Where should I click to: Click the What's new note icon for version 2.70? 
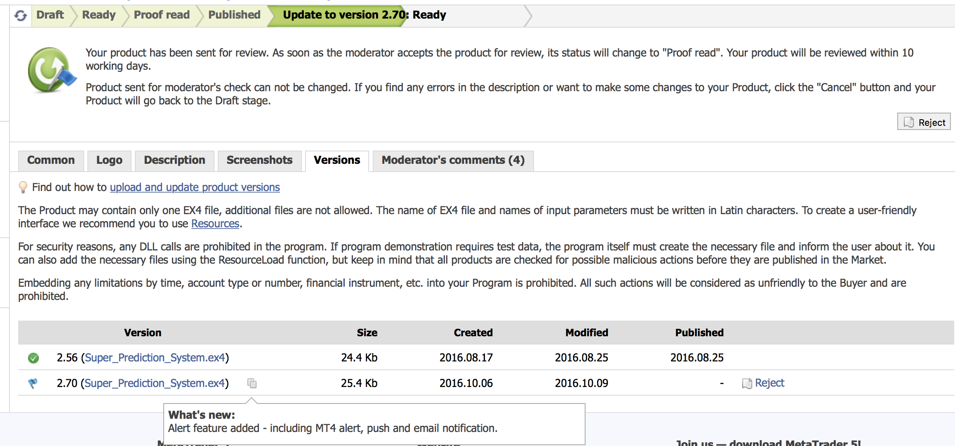tap(252, 383)
